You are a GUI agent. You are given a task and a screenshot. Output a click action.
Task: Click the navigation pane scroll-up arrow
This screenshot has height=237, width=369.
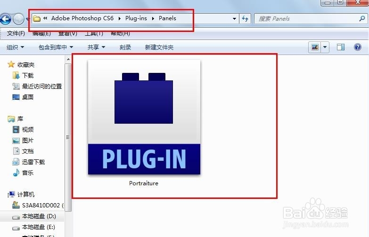(68, 59)
